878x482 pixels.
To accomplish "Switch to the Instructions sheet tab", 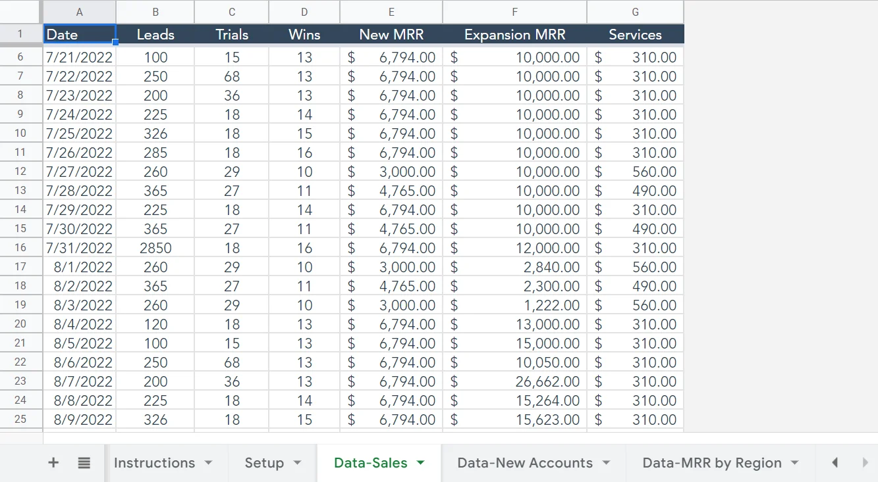I will pyautogui.click(x=154, y=463).
